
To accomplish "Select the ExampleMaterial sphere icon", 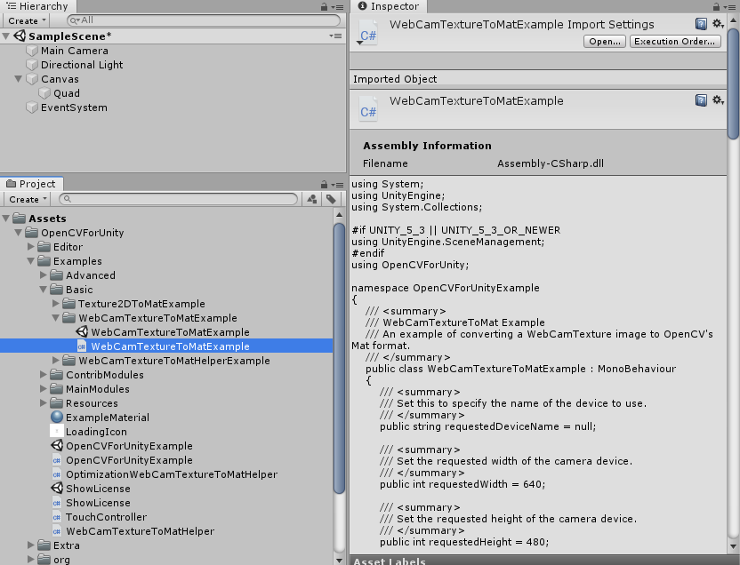I will point(56,418).
